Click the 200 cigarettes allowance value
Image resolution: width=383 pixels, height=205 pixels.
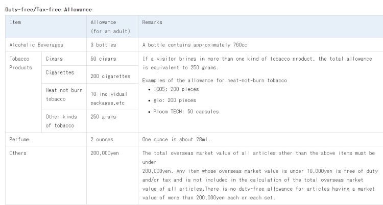110,76
